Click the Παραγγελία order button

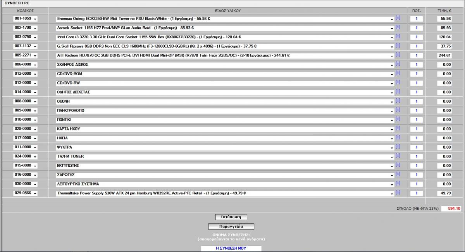coord(231,226)
